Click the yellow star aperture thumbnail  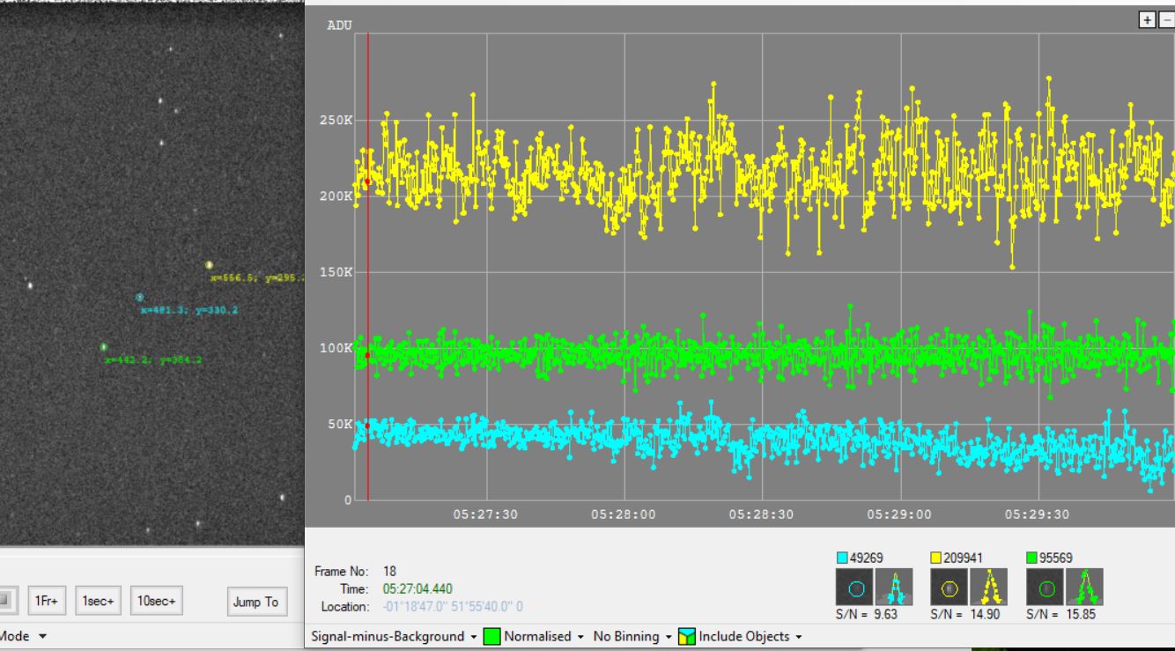pyautogui.click(x=948, y=588)
